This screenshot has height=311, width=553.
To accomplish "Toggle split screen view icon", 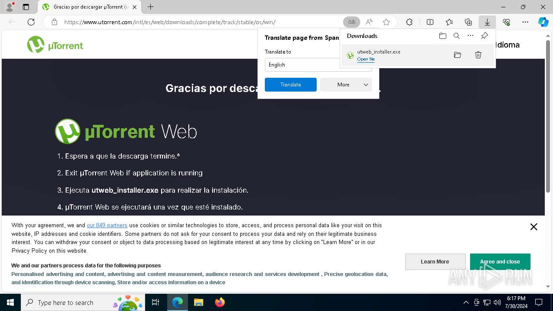I will pyautogui.click(x=430, y=22).
